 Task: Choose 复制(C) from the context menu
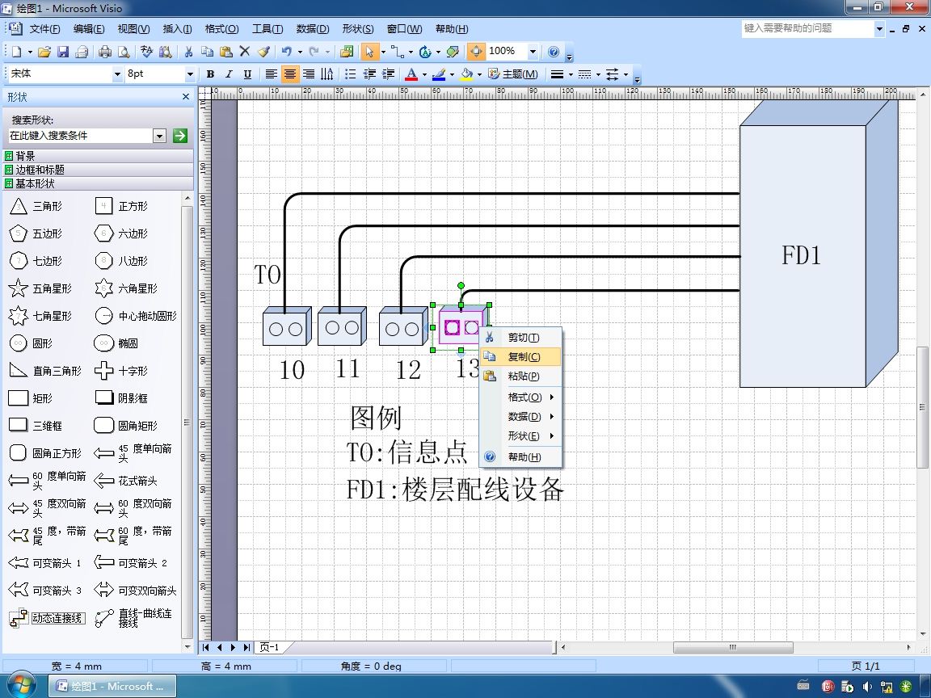(x=520, y=357)
